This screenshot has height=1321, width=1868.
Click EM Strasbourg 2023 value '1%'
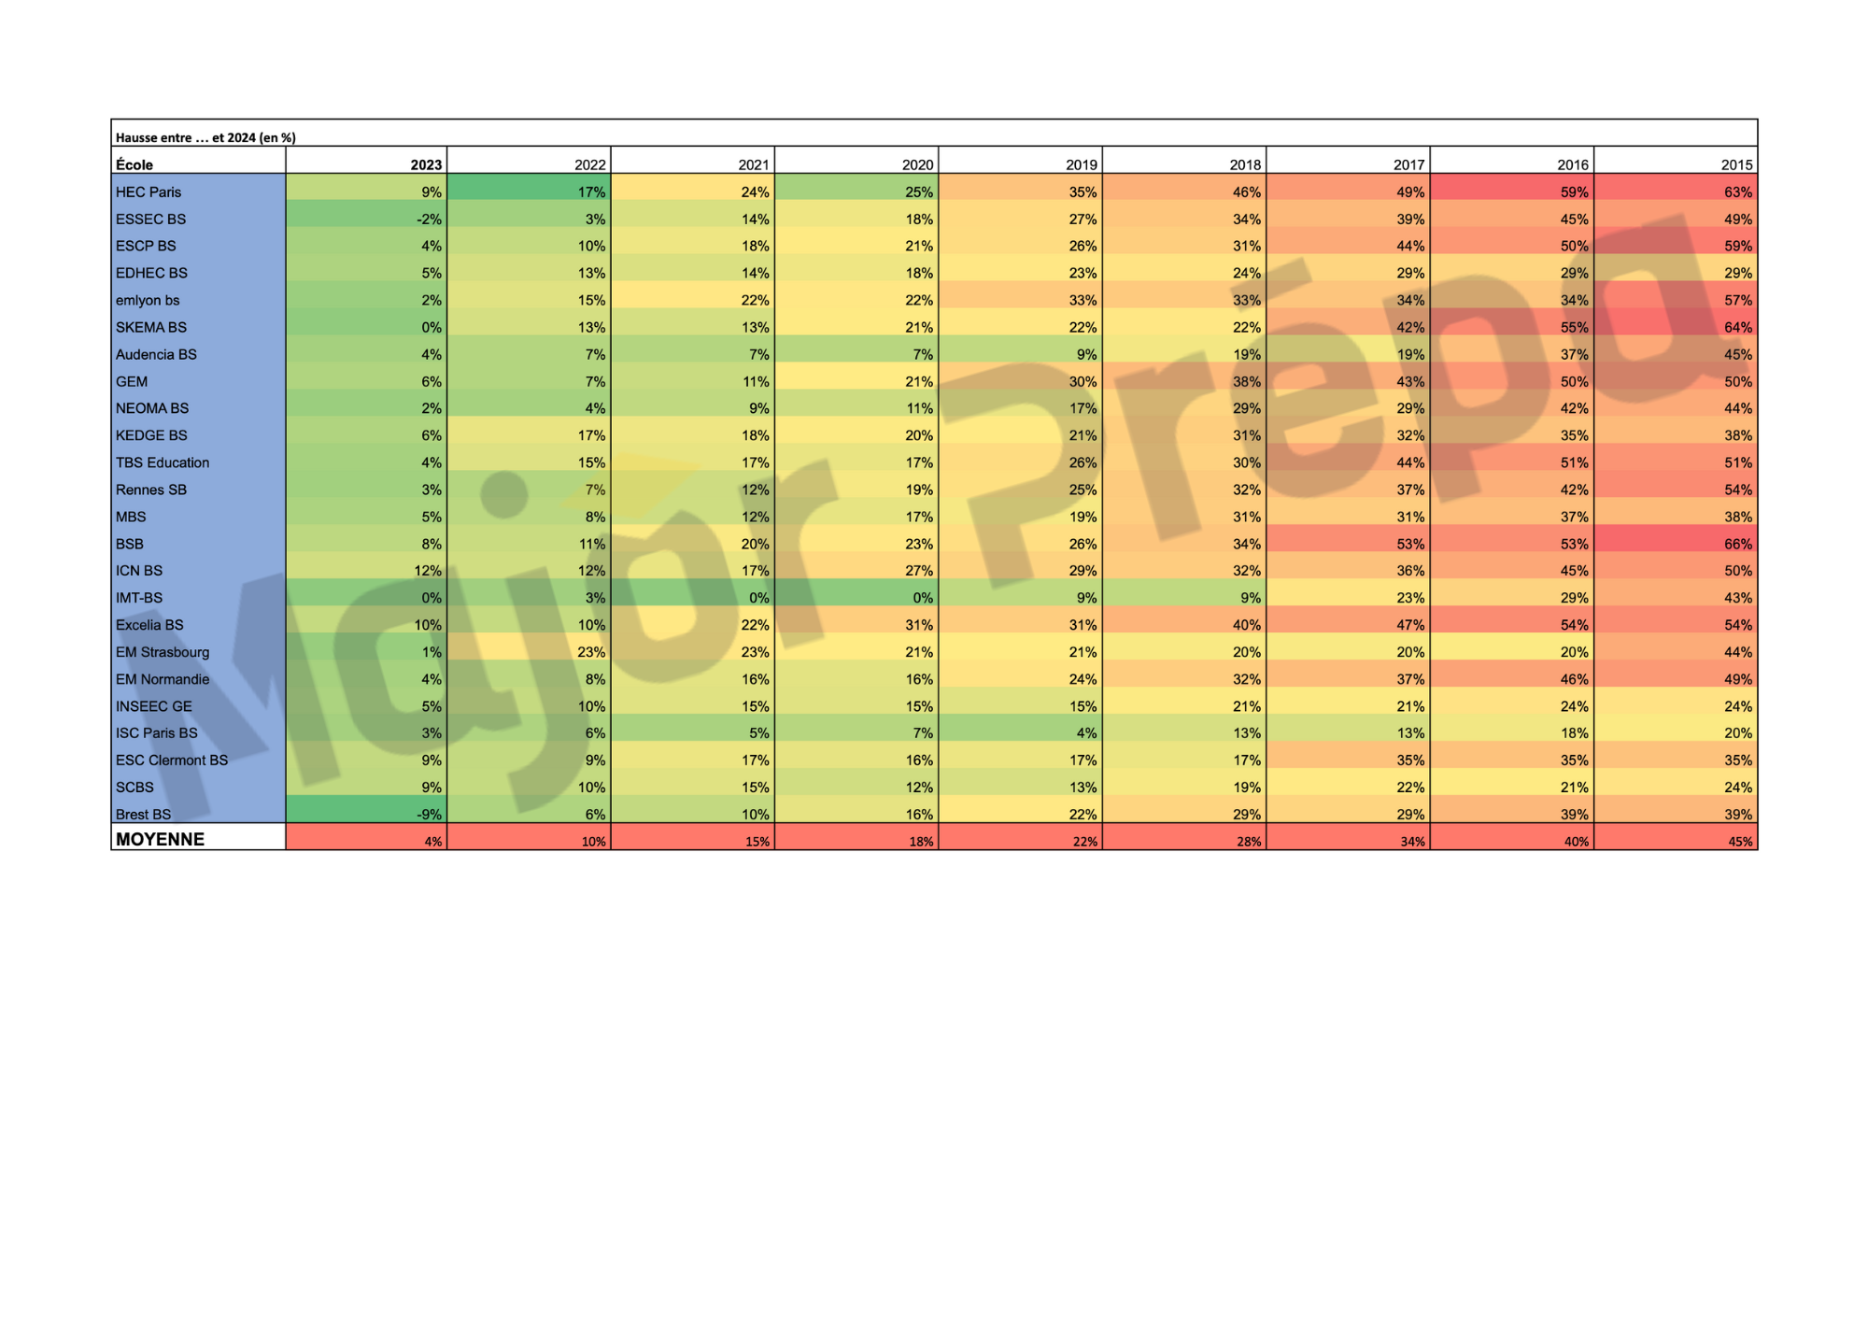point(432,651)
